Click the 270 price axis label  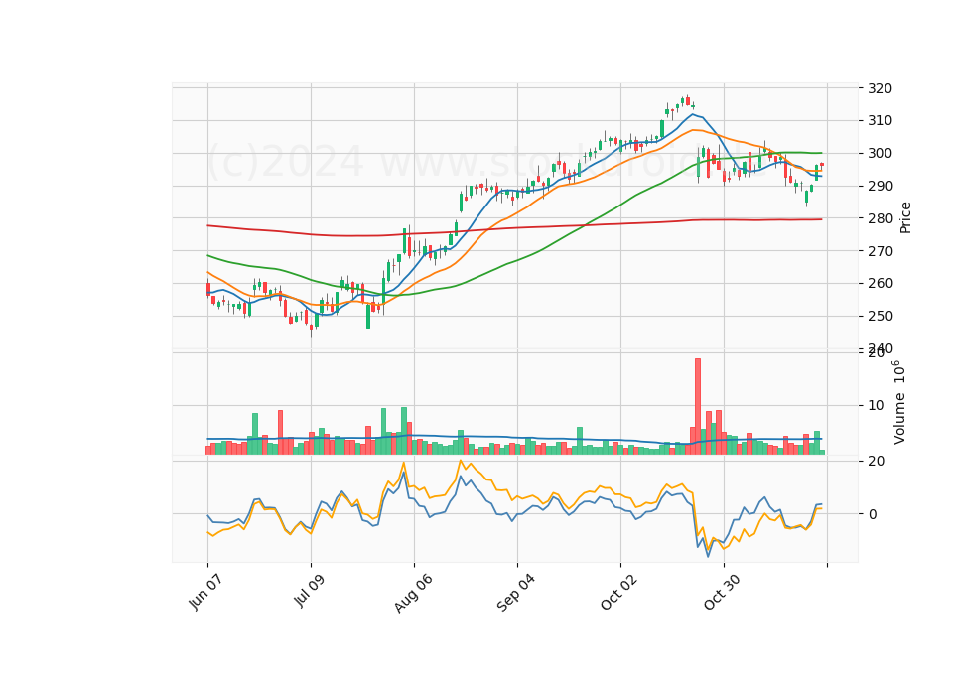[881, 251]
